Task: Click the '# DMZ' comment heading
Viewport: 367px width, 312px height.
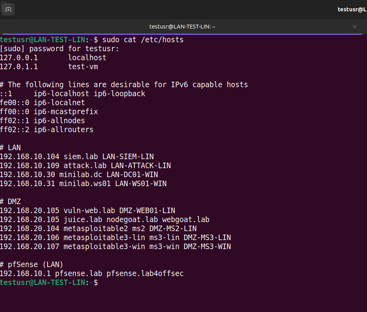Action: (x=10, y=201)
